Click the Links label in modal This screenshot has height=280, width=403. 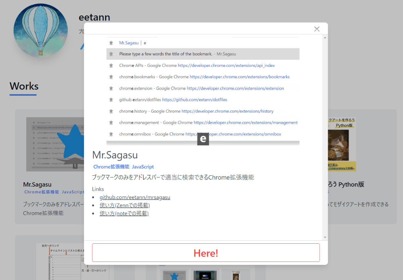98,189
